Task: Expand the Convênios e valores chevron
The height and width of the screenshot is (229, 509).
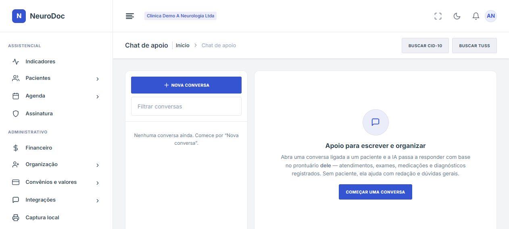Action: (98, 183)
